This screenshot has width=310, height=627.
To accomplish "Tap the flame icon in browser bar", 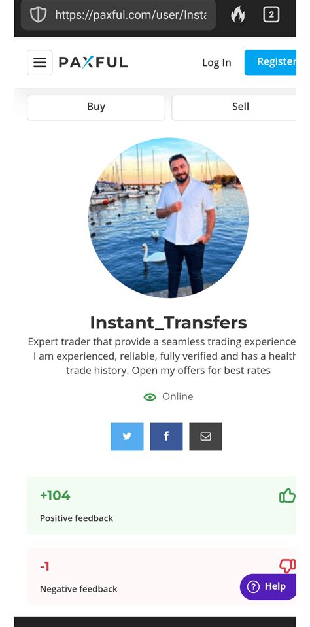I will [237, 15].
